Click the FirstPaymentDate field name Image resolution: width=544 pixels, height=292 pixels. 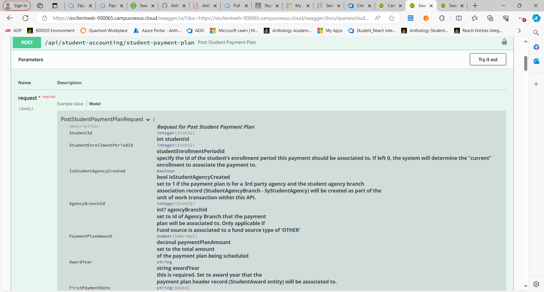[x=90, y=288]
